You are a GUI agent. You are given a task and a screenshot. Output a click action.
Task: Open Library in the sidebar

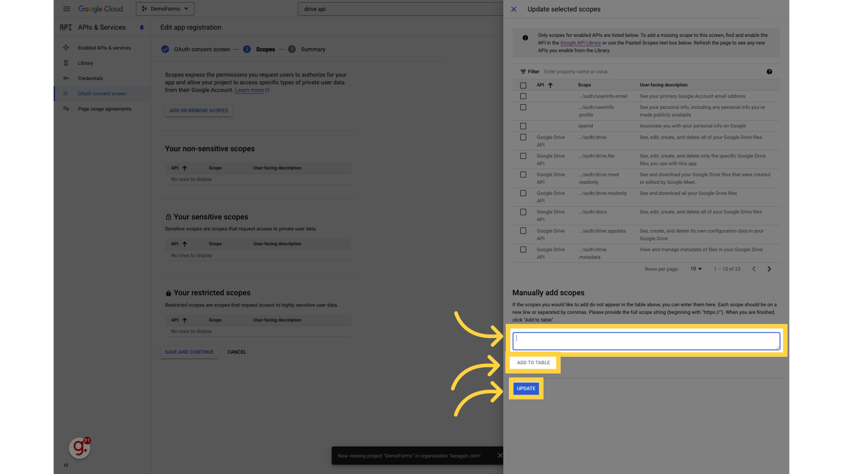[x=86, y=63]
